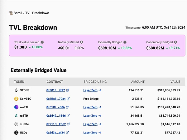Open Layer Zero link in rsETH row

click(x=90, y=116)
